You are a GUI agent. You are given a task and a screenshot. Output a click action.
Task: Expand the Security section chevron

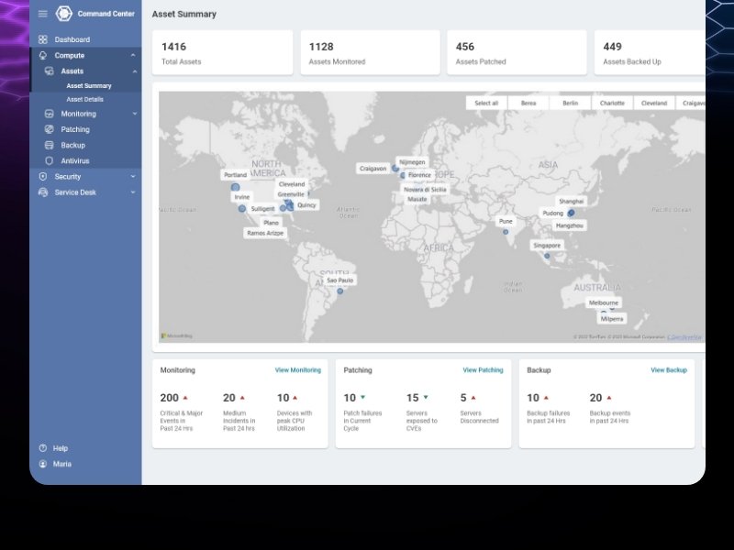click(133, 176)
